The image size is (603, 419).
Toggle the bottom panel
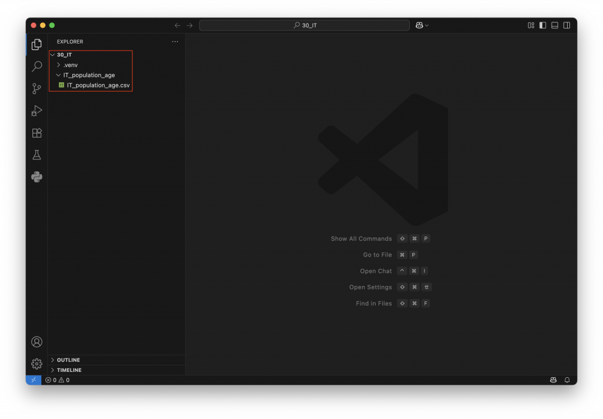pyautogui.click(x=555, y=25)
